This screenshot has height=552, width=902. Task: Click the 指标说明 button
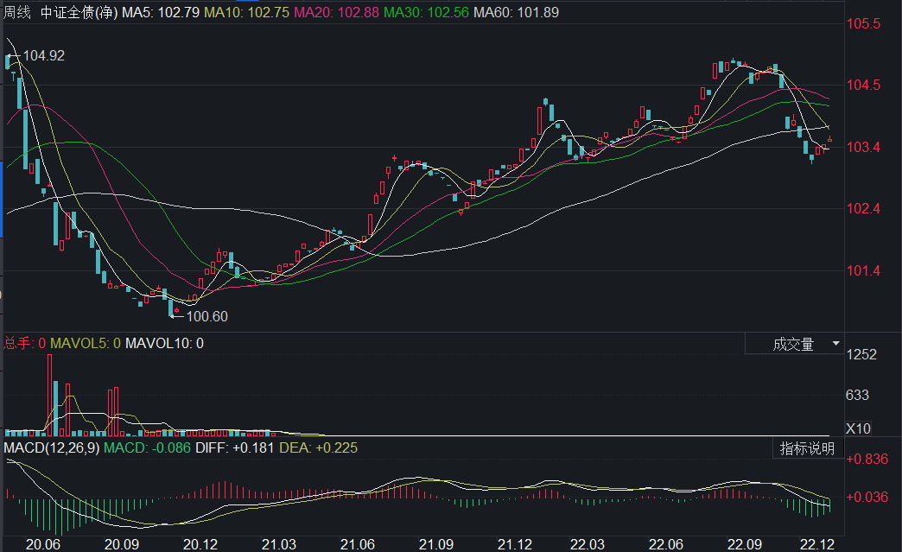point(807,448)
